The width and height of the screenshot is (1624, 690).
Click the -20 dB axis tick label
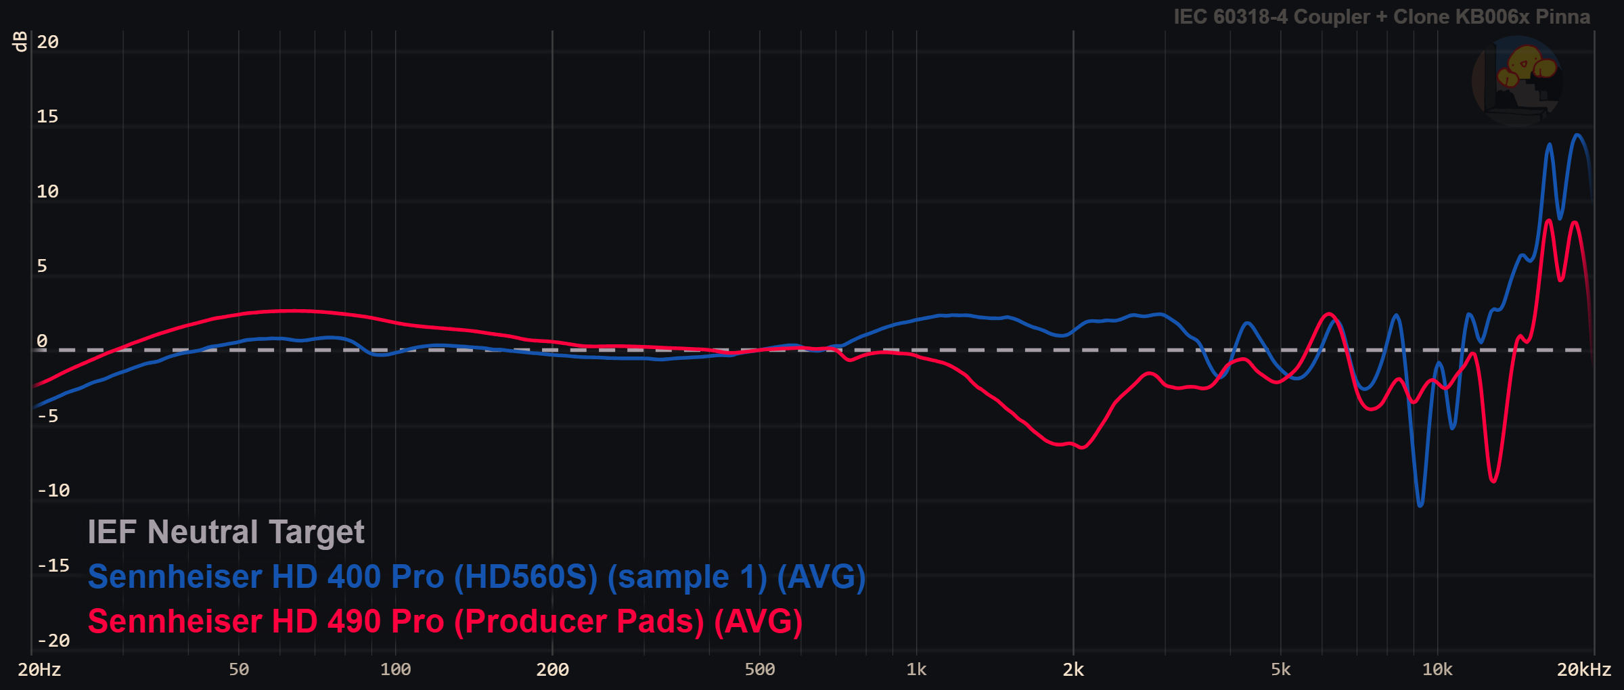[x=53, y=641]
